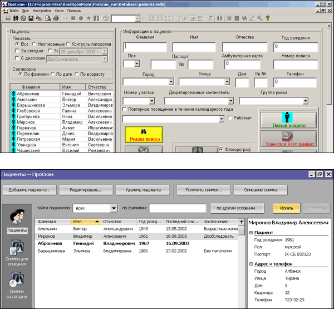Click the yellow question mark help icon
Screen dimensions: 334x309
(x=267, y=18)
